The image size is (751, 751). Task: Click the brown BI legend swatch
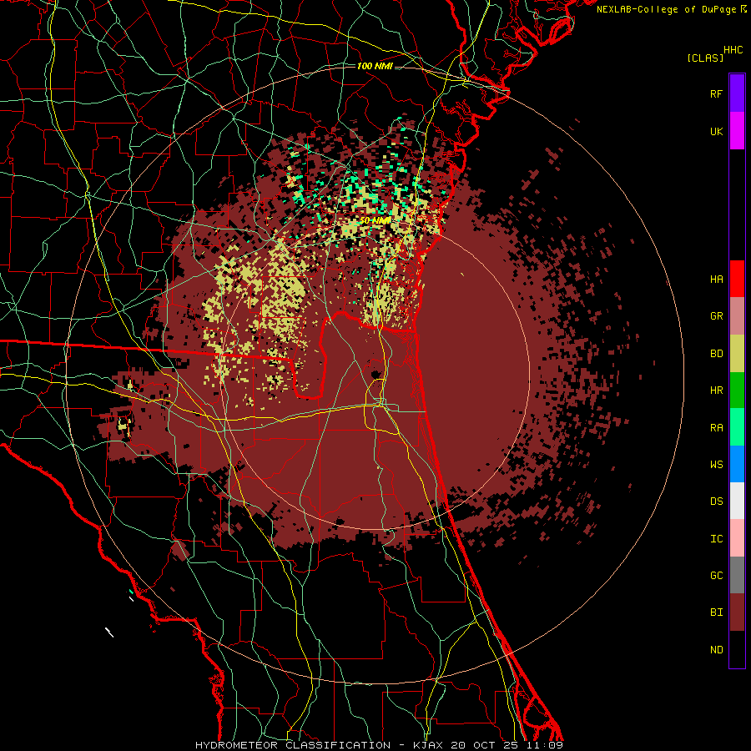coord(737,612)
